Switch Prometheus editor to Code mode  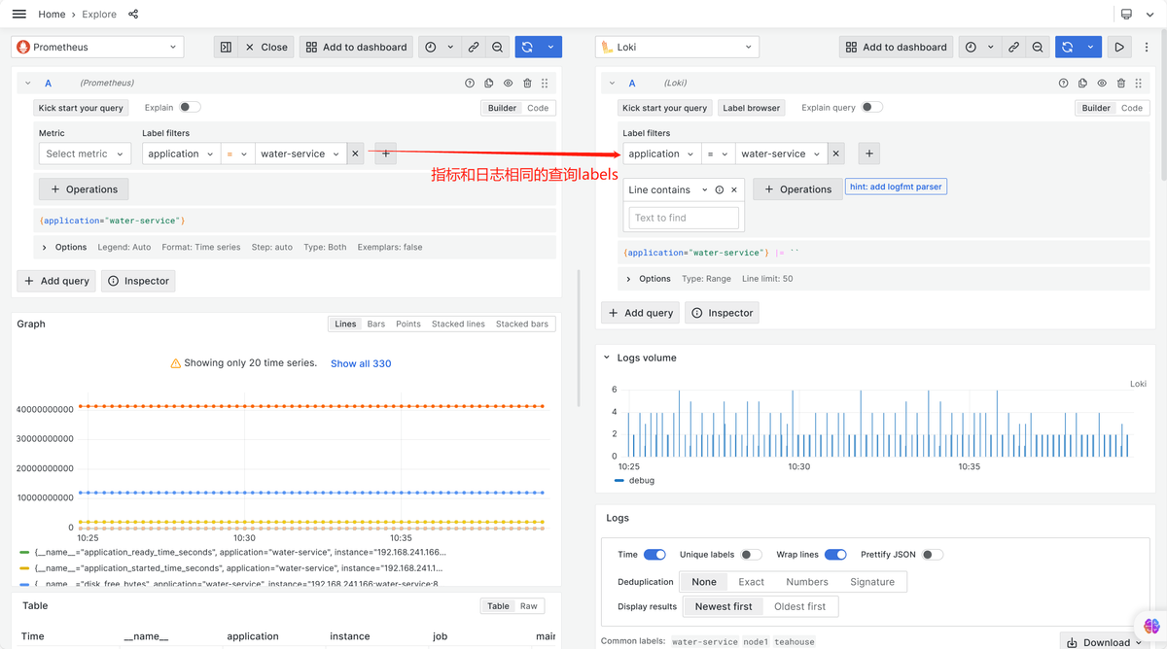click(538, 108)
